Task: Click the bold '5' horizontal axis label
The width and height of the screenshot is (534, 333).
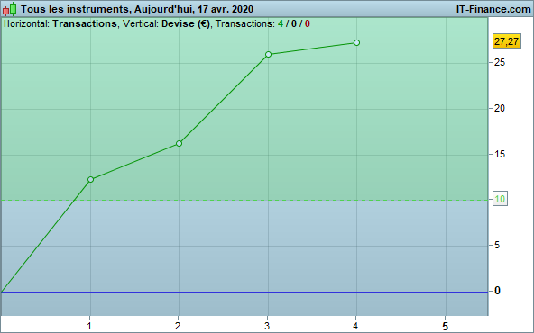Action: 445,327
